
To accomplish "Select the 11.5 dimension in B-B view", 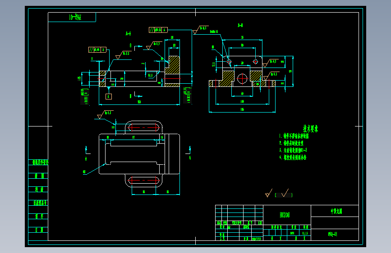I will tap(213, 64).
